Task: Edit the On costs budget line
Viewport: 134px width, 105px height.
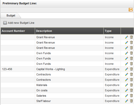Action: pos(127,90)
